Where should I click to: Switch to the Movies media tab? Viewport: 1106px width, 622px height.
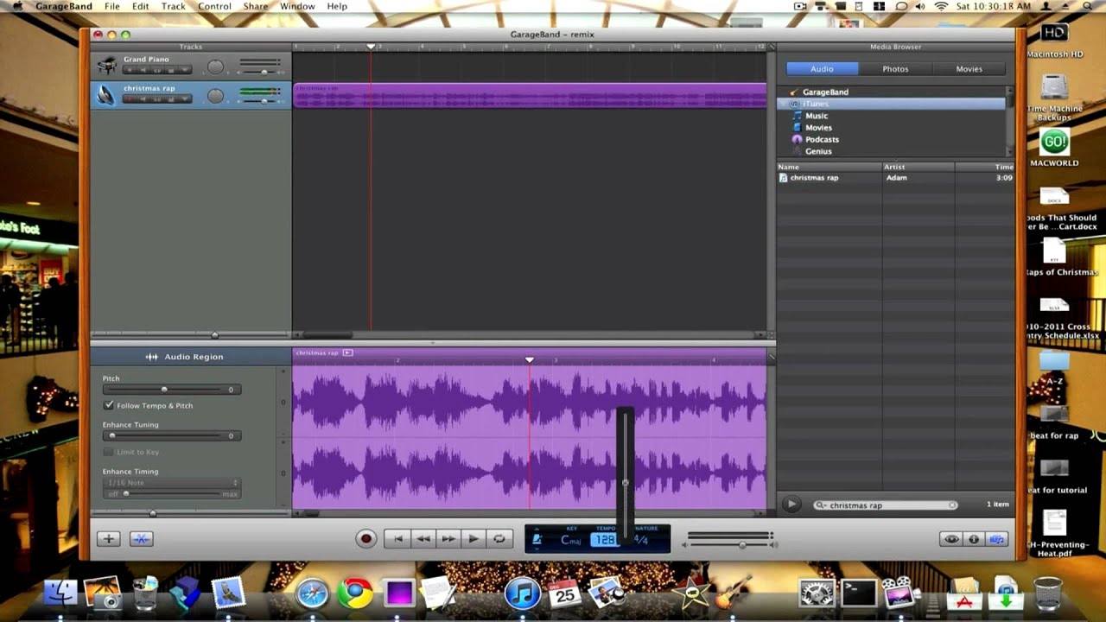[x=969, y=68]
